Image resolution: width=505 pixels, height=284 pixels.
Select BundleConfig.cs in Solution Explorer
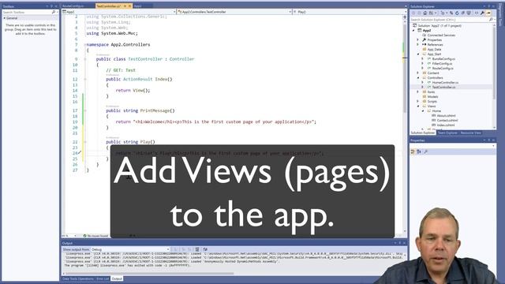(443, 59)
